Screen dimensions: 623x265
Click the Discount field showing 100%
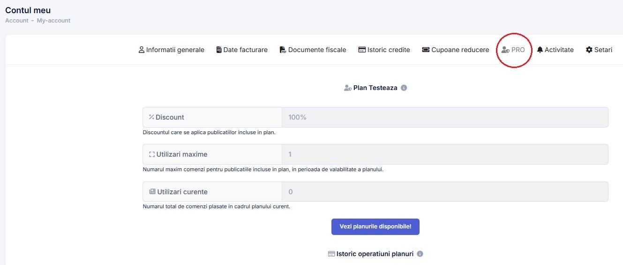tap(444, 117)
